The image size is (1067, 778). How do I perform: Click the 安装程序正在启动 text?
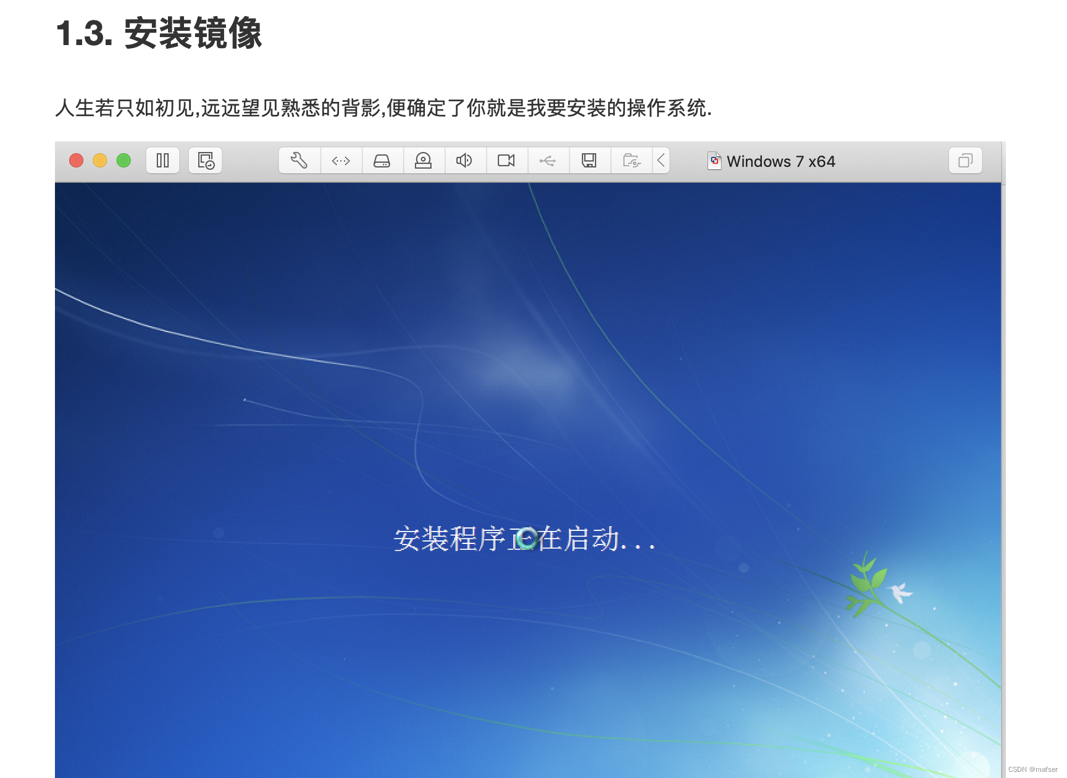coord(524,539)
